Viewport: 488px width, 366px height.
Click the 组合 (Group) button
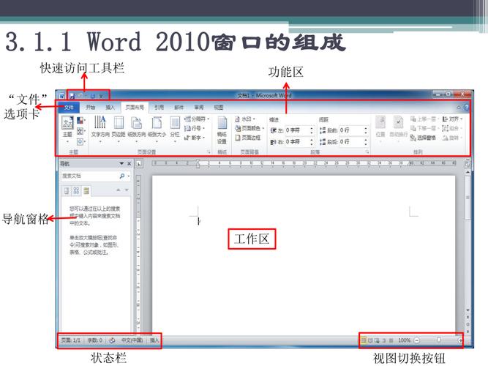click(453, 128)
